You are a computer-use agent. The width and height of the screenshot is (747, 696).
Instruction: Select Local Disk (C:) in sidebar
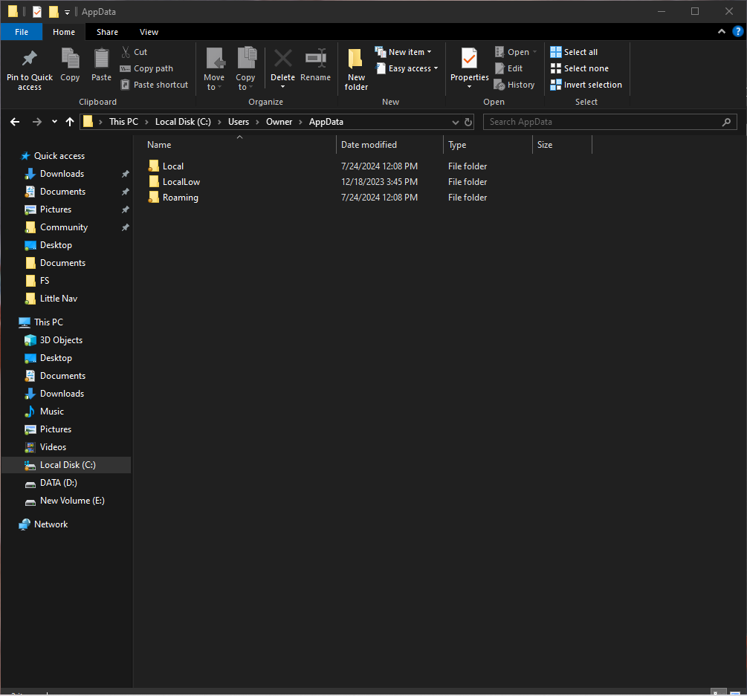click(x=66, y=465)
